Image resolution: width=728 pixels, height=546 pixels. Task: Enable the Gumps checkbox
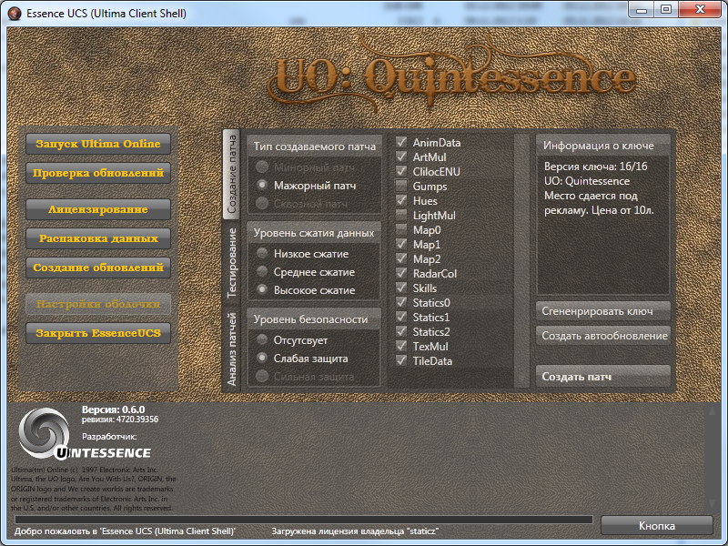click(x=401, y=187)
